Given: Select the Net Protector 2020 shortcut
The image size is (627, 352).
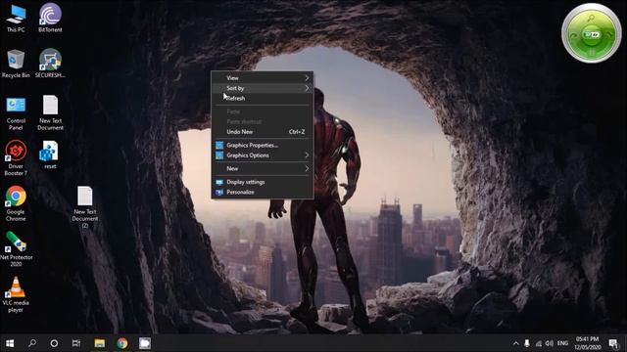Looking at the screenshot, I should 16,249.
